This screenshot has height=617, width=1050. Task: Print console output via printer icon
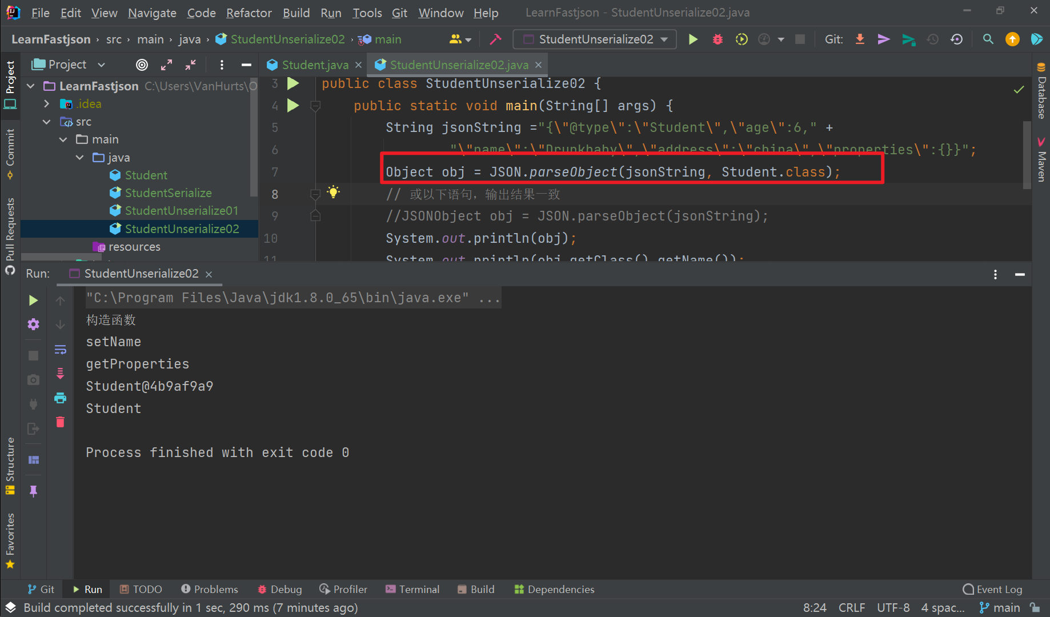click(61, 398)
